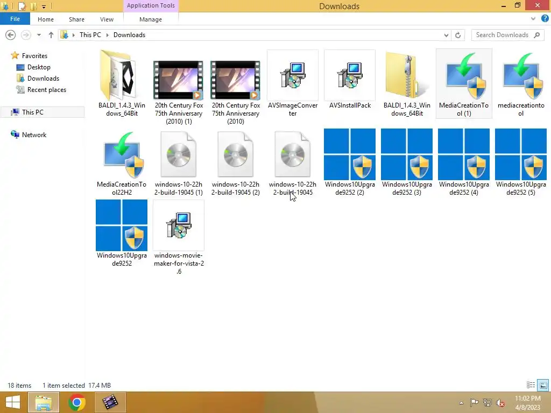Select the unnumbered Windows10Upgrade9252 icon

122,225
